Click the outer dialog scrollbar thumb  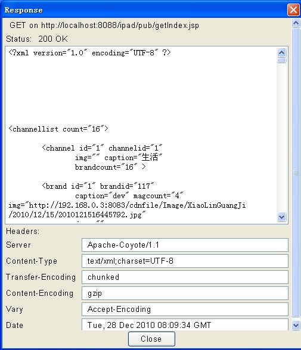coord(296,173)
